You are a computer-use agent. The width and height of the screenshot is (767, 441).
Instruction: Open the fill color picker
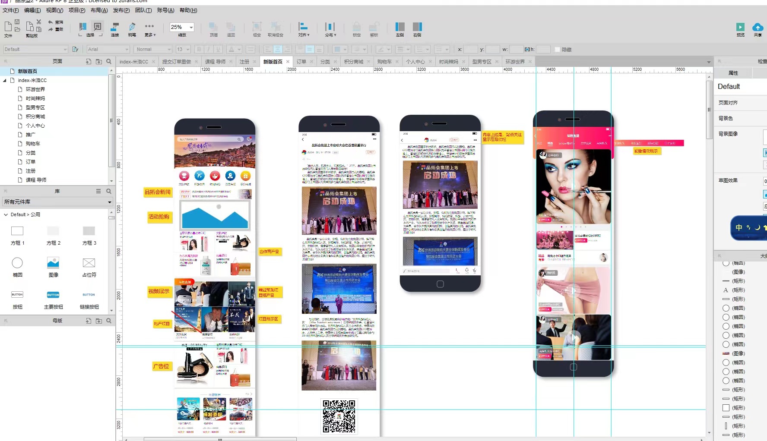(x=341, y=49)
